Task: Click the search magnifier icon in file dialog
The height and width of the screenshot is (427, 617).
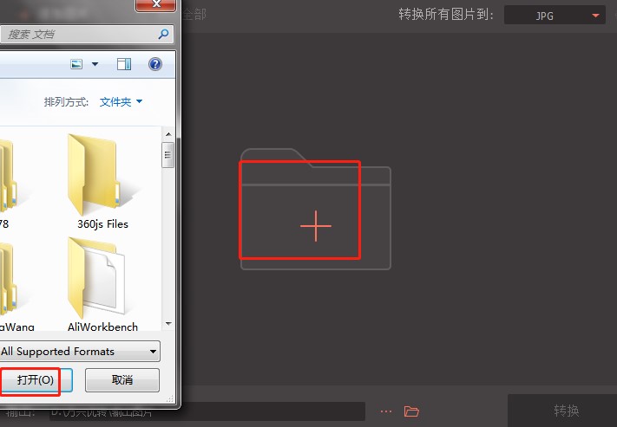Action: click(x=163, y=34)
